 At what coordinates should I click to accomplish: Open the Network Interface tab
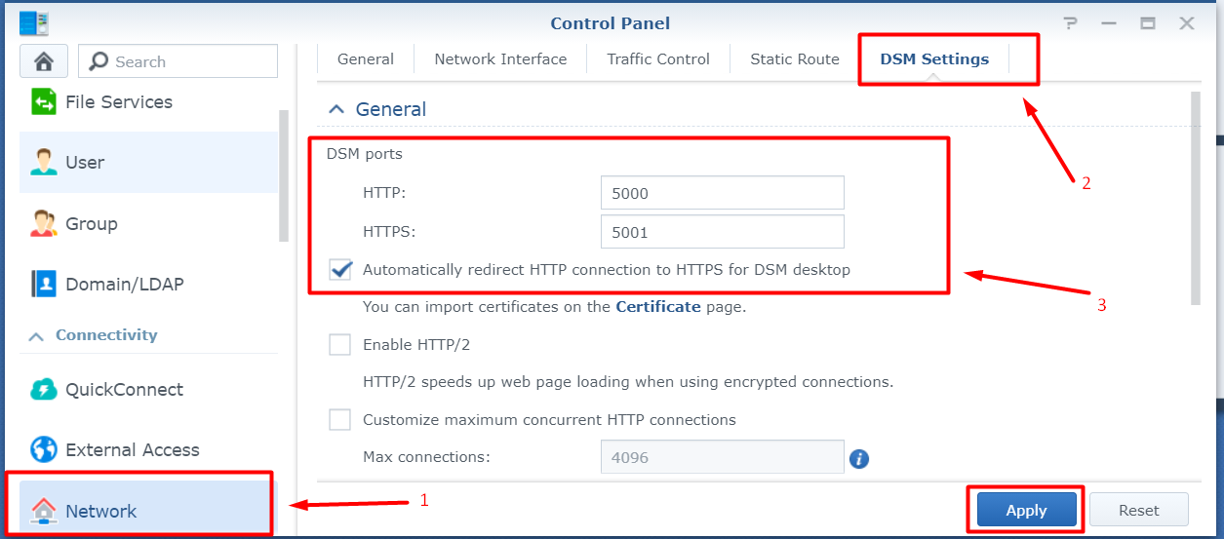pyautogui.click(x=500, y=58)
